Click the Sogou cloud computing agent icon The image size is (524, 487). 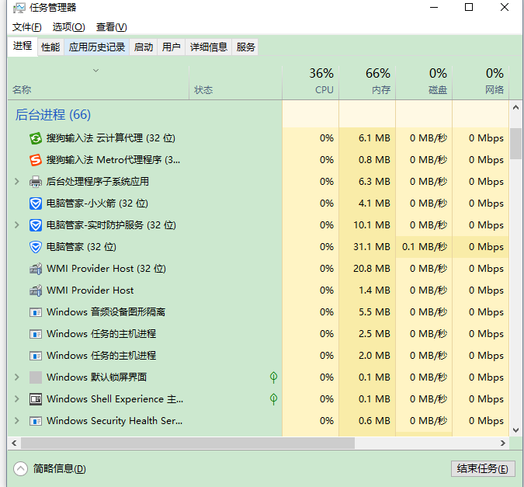point(36,138)
